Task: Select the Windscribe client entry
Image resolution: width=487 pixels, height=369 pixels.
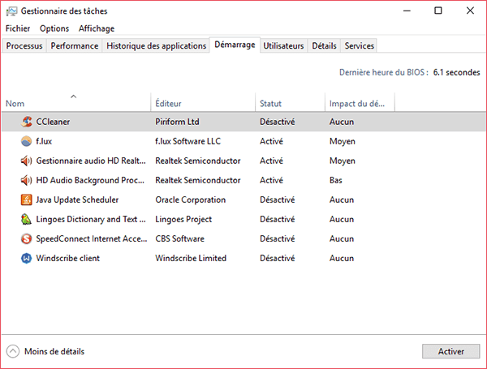Action: [67, 258]
